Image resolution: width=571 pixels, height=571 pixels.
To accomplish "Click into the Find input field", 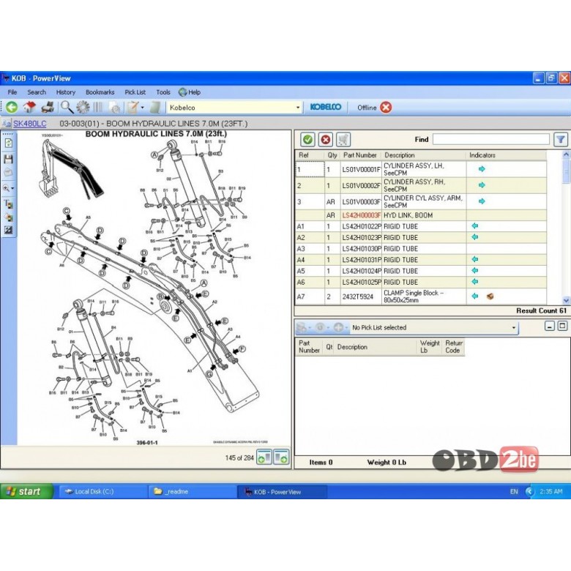I will [x=491, y=139].
